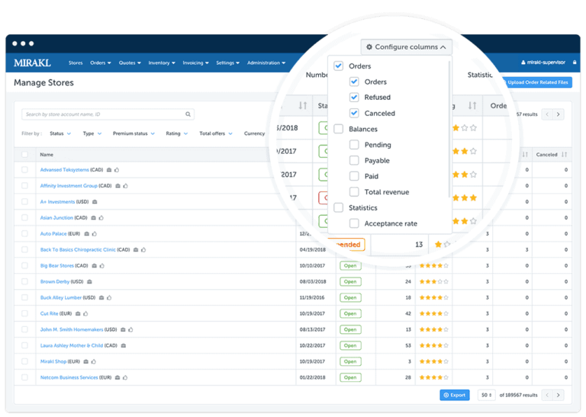Viewport: 586px width, 417px height.
Task: Click the search magnifier icon in store search
Action: (x=188, y=114)
